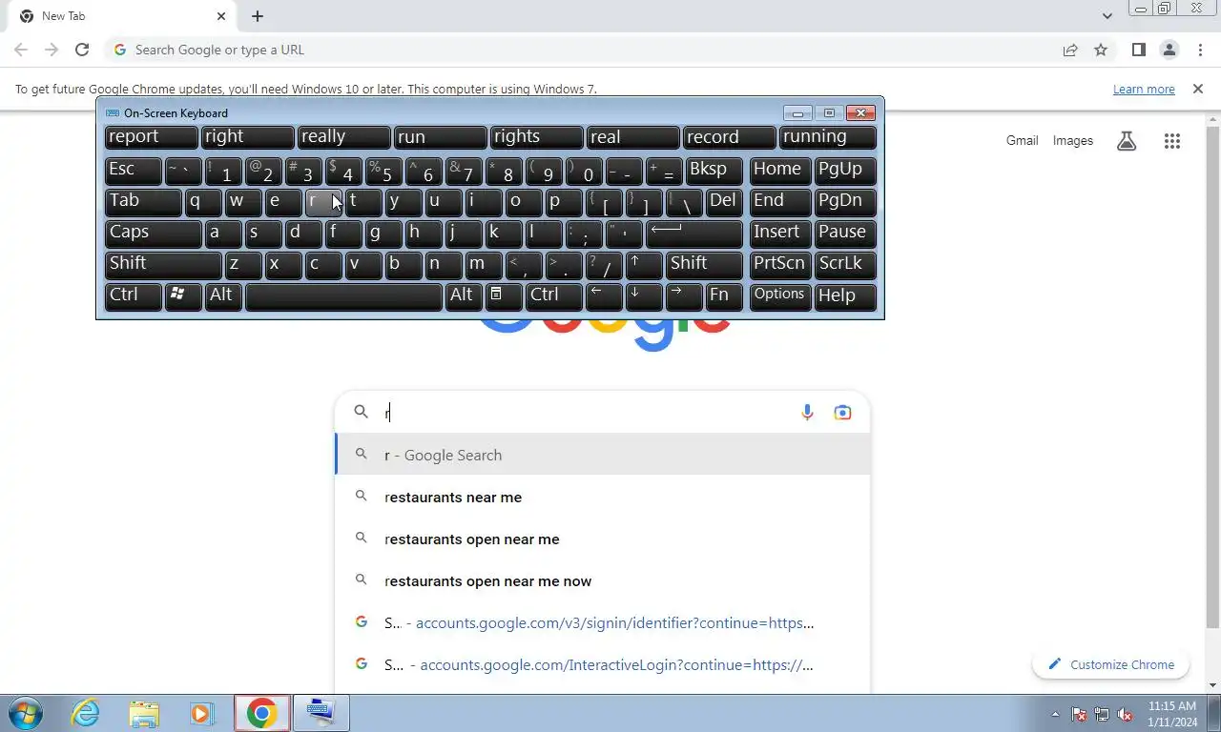Open Windows Explorer from taskbar
1221x732 pixels.
144,713
